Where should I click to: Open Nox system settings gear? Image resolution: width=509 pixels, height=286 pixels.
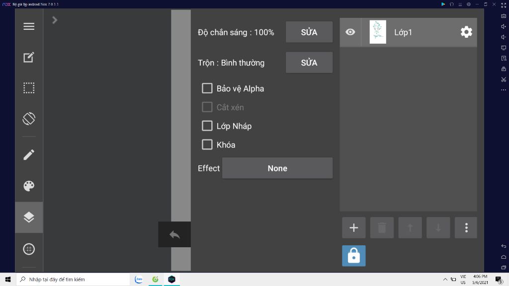(x=468, y=4)
